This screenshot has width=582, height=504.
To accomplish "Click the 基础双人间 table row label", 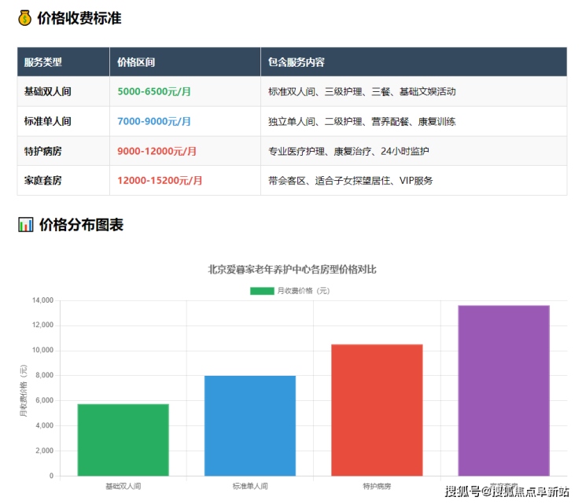I will tap(48, 91).
